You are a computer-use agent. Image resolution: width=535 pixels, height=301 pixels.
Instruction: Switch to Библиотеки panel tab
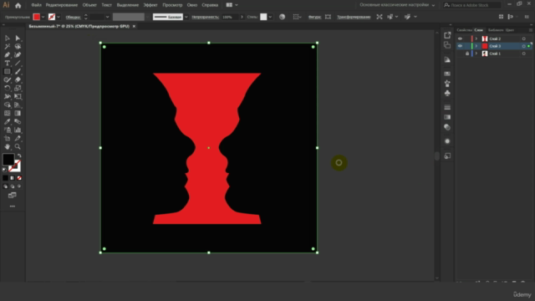coord(495,30)
